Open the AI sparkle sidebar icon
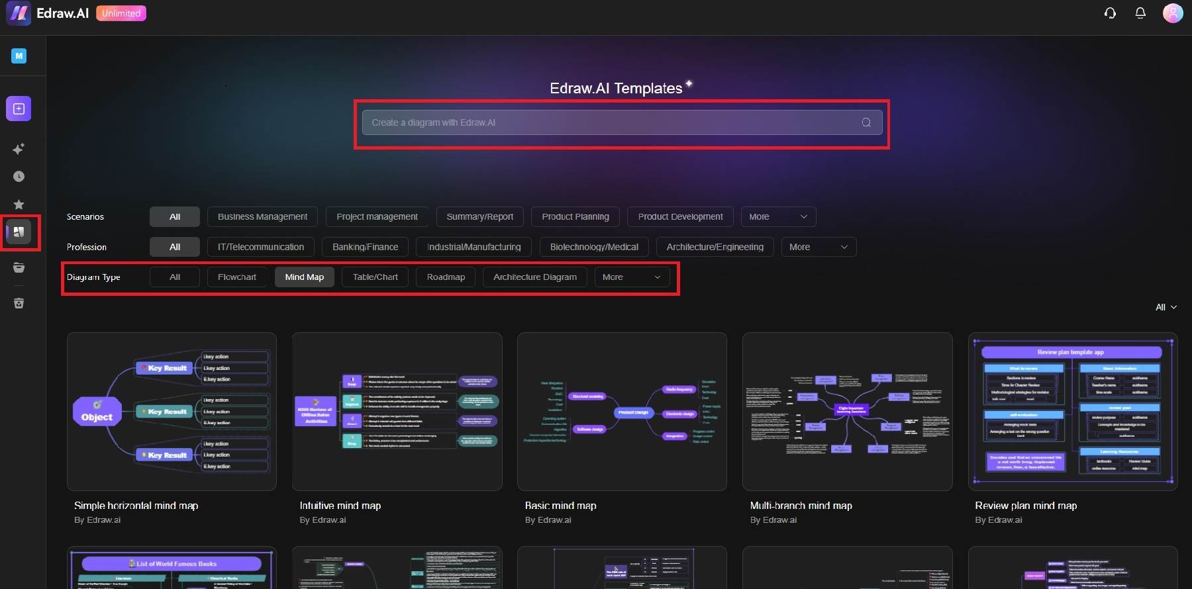The height and width of the screenshot is (589, 1192). coord(19,149)
